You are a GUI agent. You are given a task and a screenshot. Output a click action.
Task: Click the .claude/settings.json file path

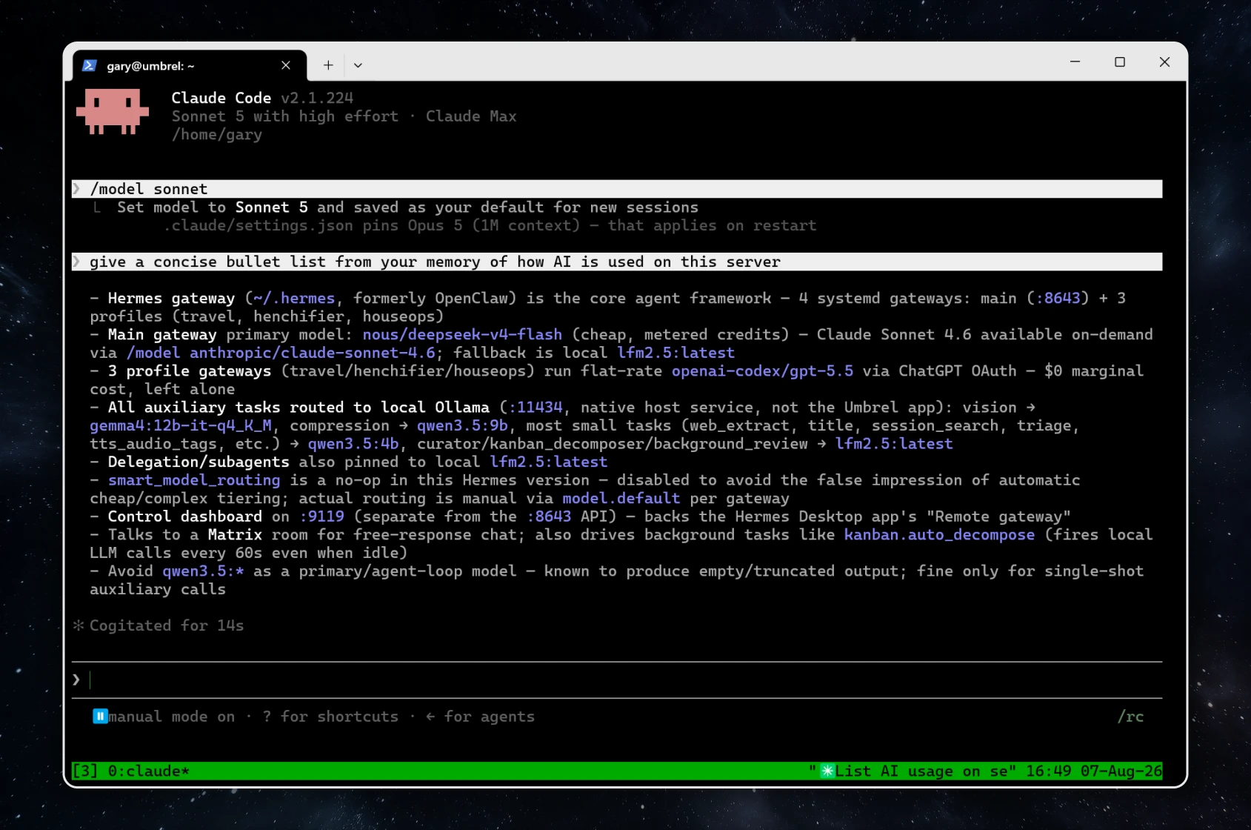pyautogui.click(x=258, y=225)
